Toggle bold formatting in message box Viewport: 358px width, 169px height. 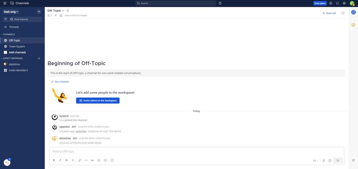tap(54, 160)
